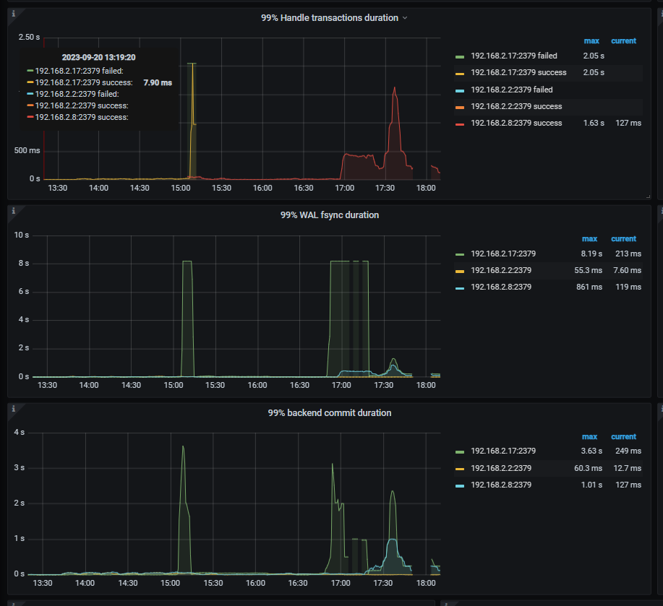663x606 pixels.
Task: Toggle '192.168.2.8:2379 success' in transactions legend
Action: (514, 123)
